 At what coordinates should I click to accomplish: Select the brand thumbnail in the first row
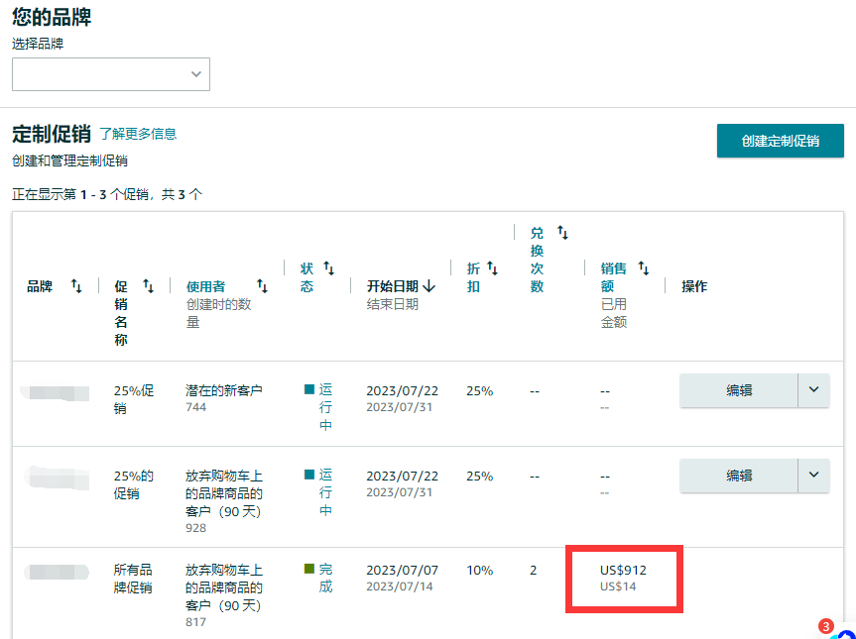point(56,390)
